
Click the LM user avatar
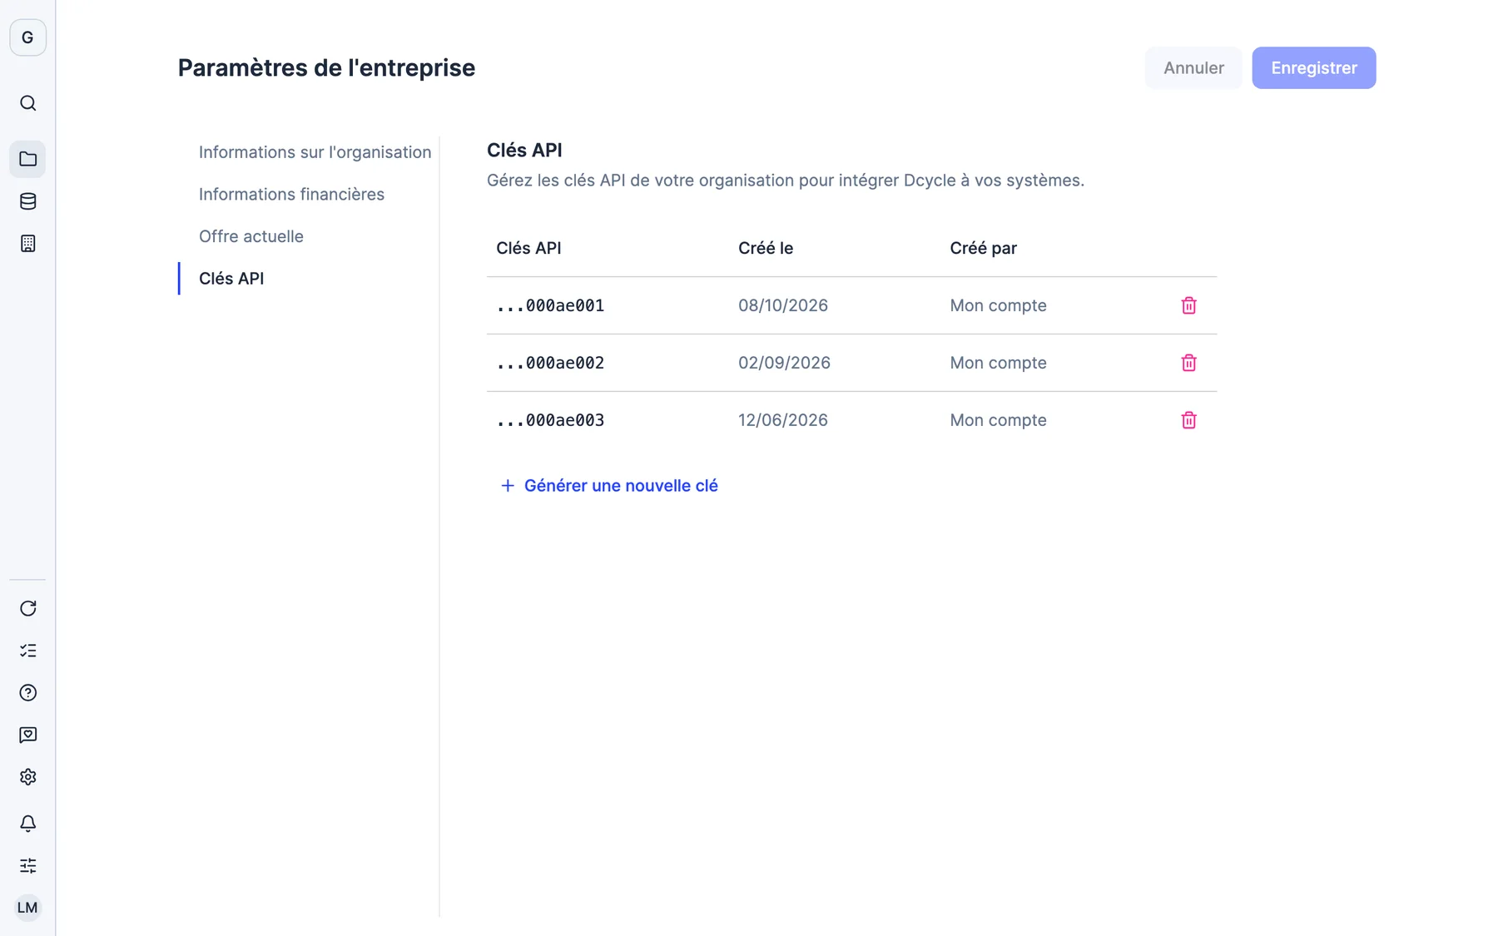coord(27,908)
